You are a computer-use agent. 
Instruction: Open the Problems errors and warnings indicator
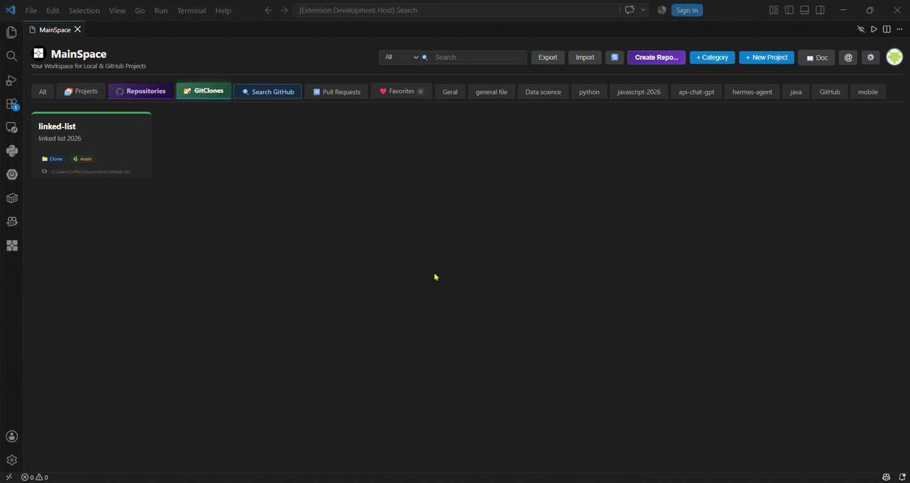35,477
